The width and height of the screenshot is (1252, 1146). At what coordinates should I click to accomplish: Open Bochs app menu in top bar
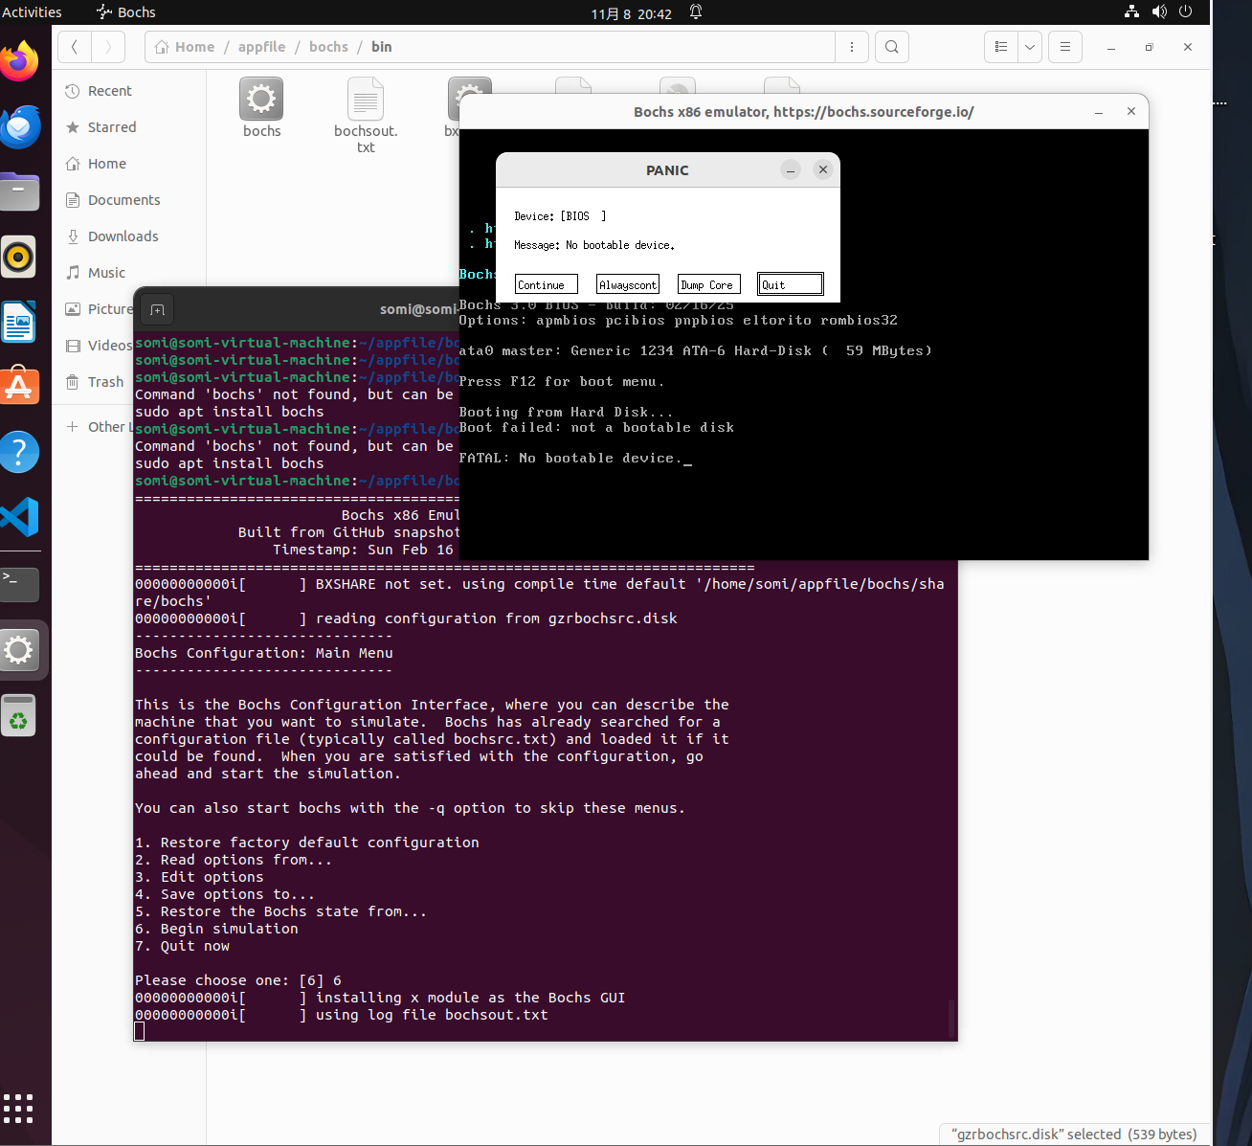click(126, 12)
